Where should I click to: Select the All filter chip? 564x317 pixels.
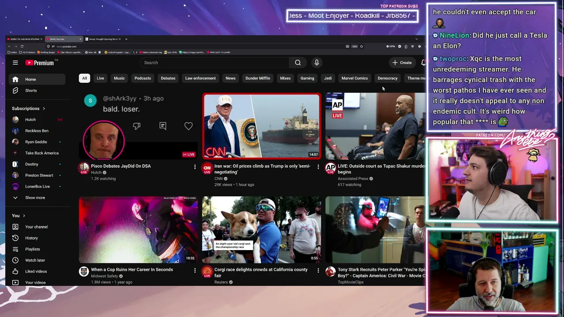tap(84, 78)
